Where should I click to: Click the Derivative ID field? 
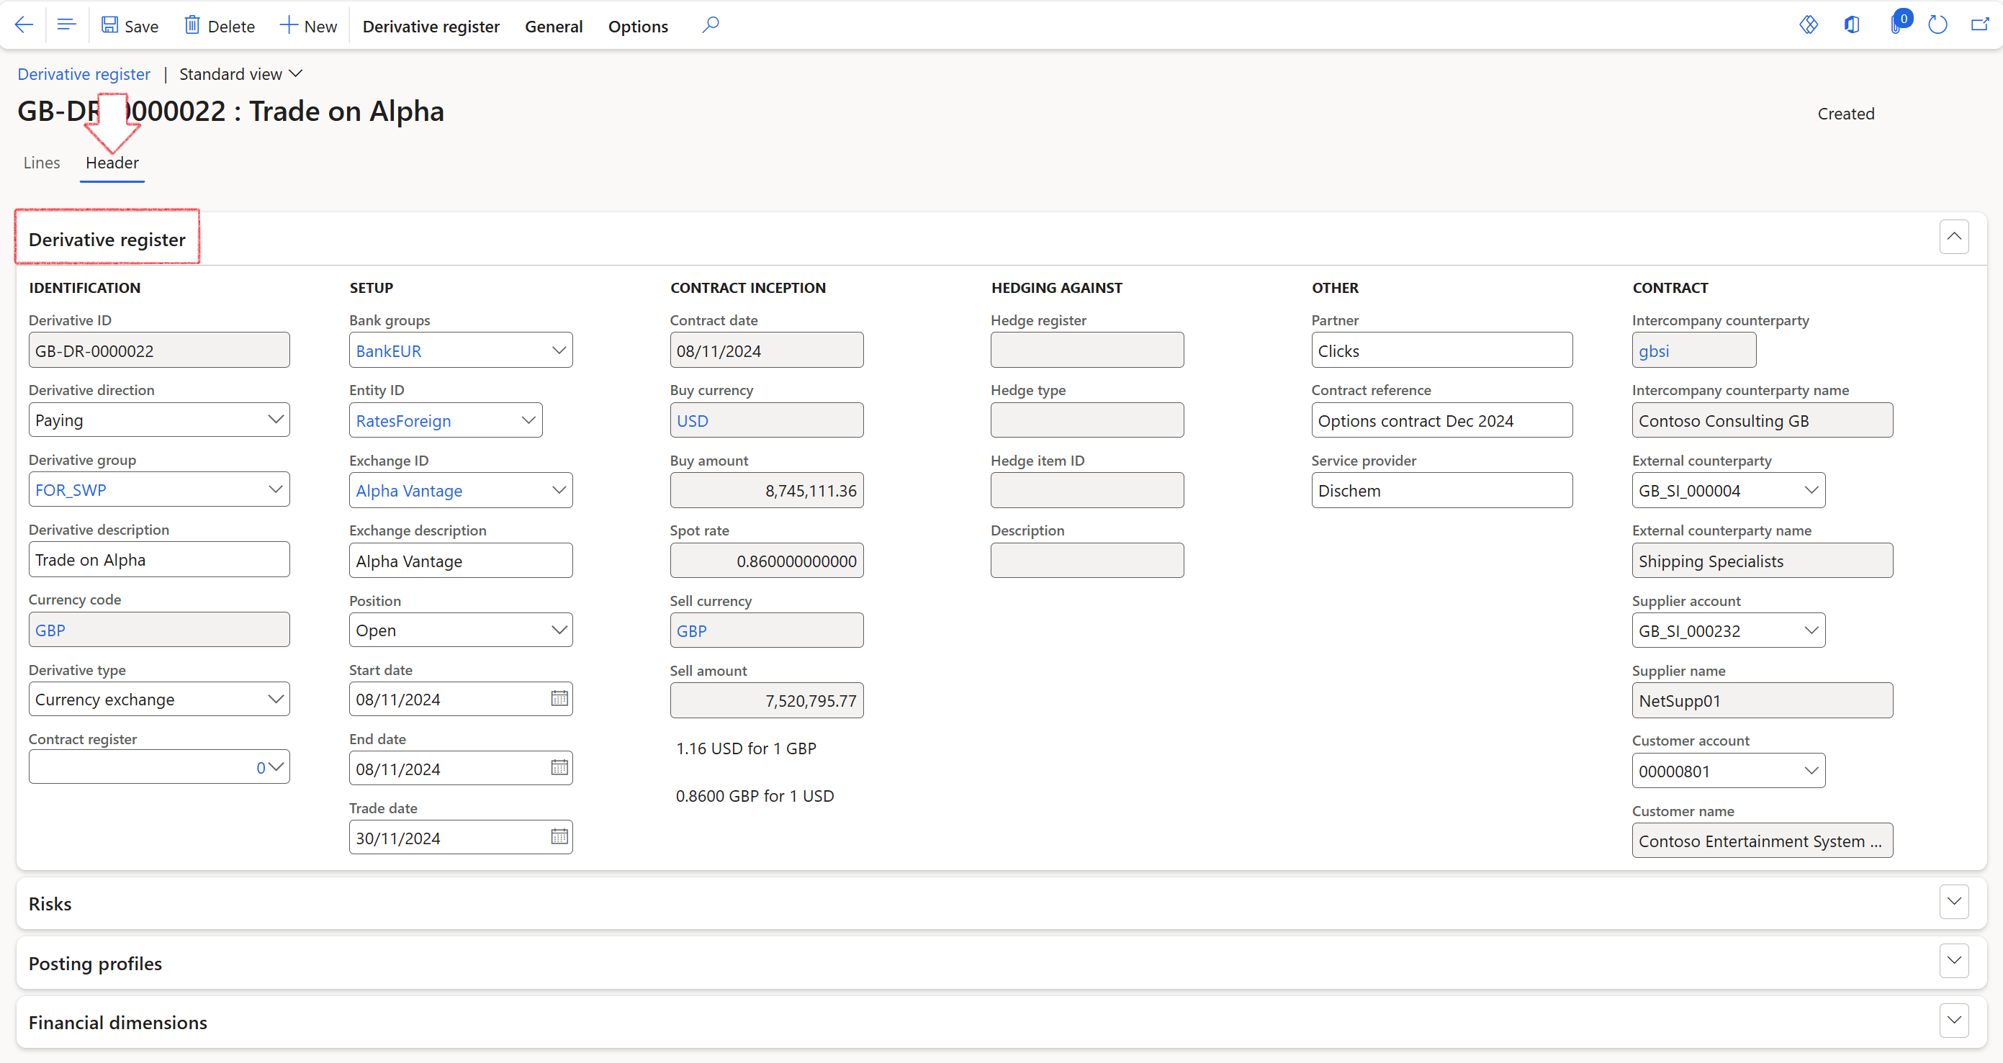click(158, 350)
